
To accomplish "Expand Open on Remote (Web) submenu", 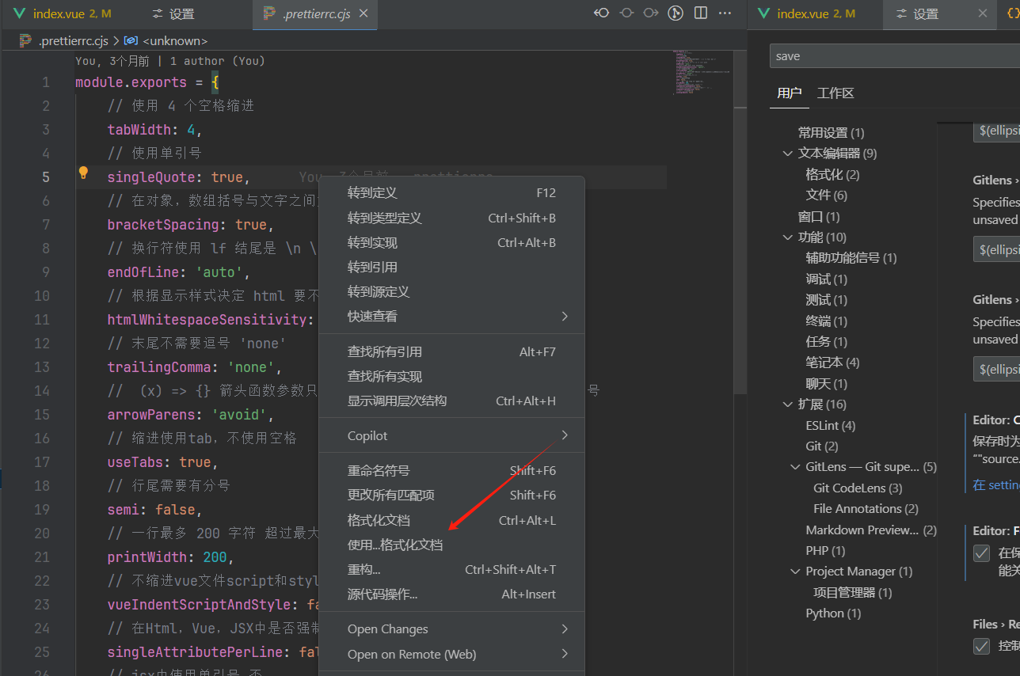I will click(451, 654).
